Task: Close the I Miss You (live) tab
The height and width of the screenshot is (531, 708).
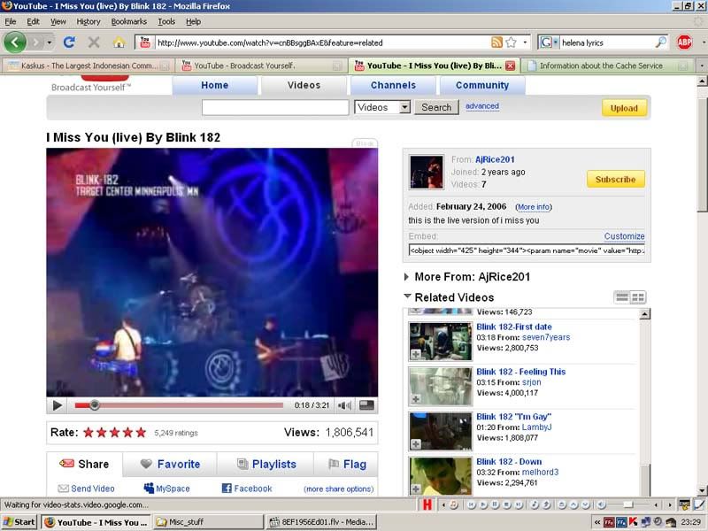Action: pos(511,65)
